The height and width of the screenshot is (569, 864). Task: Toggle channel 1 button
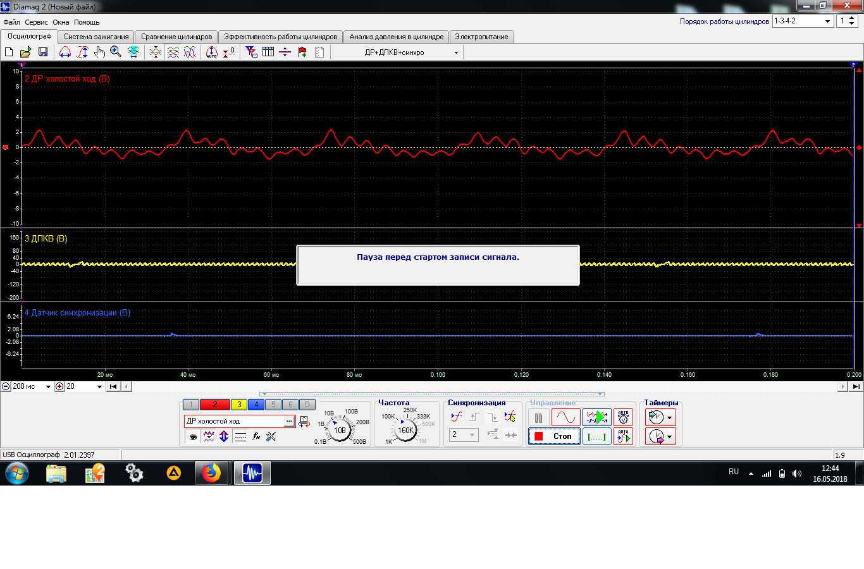coord(190,405)
